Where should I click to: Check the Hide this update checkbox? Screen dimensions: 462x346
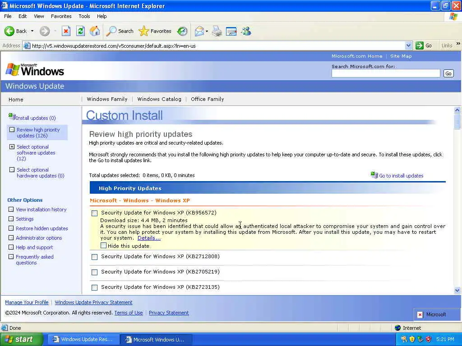pos(103,246)
